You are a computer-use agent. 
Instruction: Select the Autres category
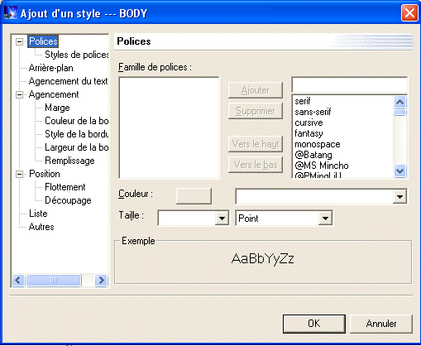41,227
